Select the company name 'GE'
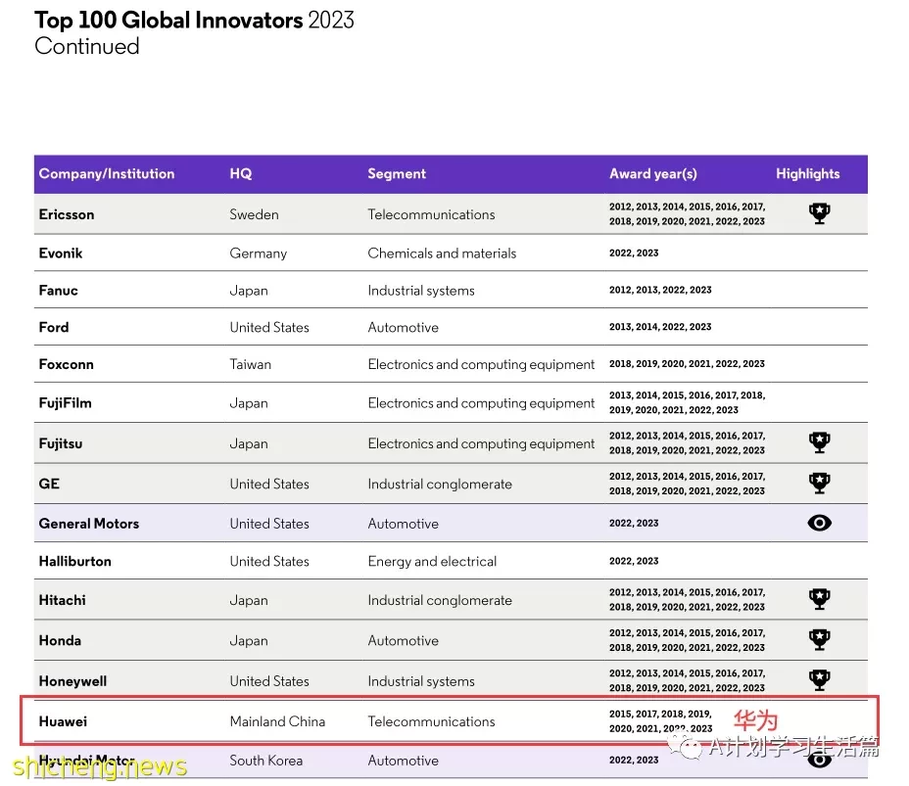 [x=49, y=484]
